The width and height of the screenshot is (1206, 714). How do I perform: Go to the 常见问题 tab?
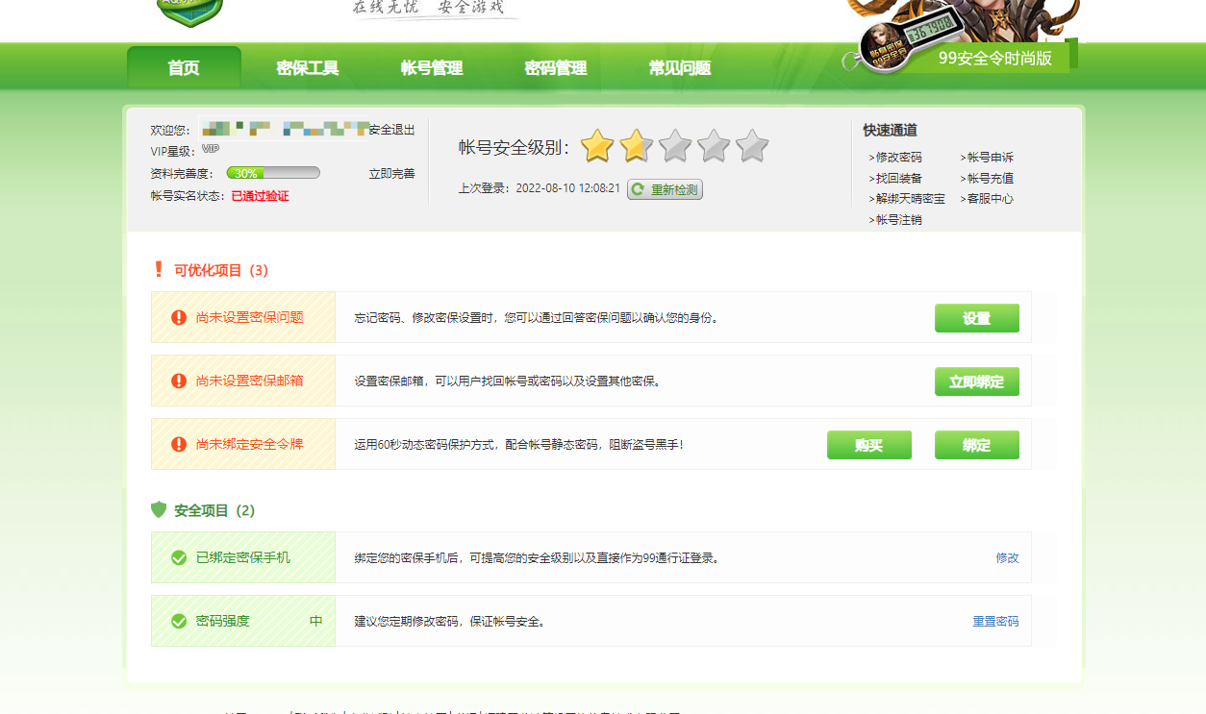680,68
